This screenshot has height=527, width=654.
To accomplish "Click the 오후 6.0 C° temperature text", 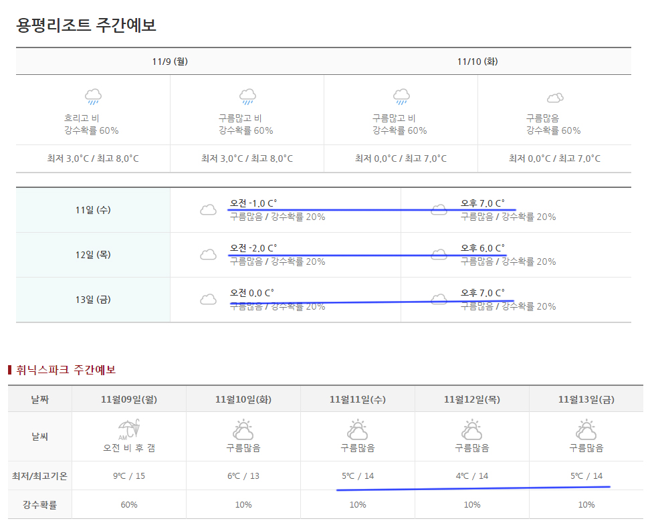I will [x=483, y=248].
